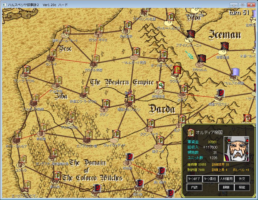The width and height of the screenshot is (258, 200).
Task: Click the 財政値 7900 text
Action: (x=196, y=170)
